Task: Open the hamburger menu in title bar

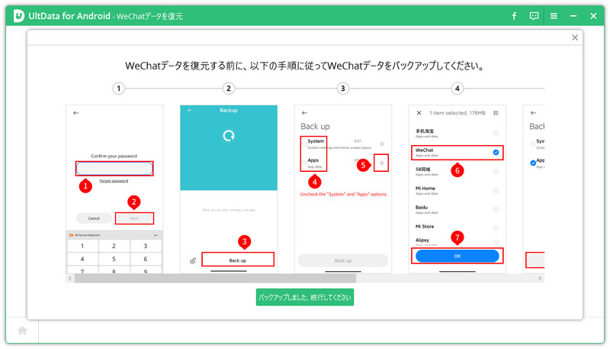Action: click(x=554, y=16)
